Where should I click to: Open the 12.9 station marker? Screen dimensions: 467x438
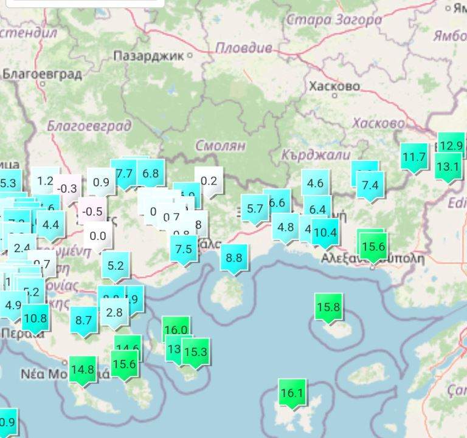tap(451, 146)
